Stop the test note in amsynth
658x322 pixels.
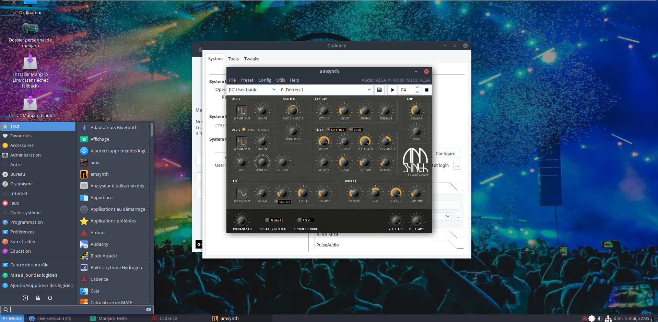coord(427,90)
